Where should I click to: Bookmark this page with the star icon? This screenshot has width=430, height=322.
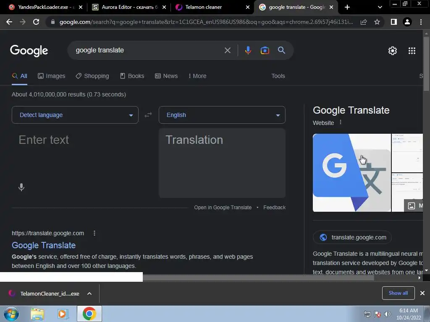[377, 22]
